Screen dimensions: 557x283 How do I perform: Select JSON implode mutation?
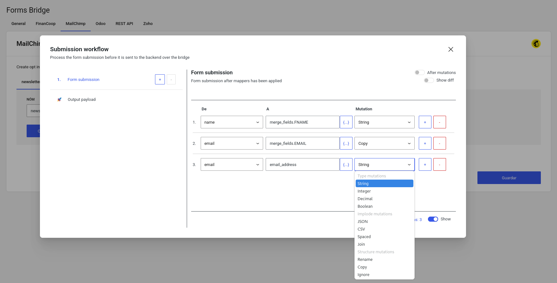click(384, 221)
